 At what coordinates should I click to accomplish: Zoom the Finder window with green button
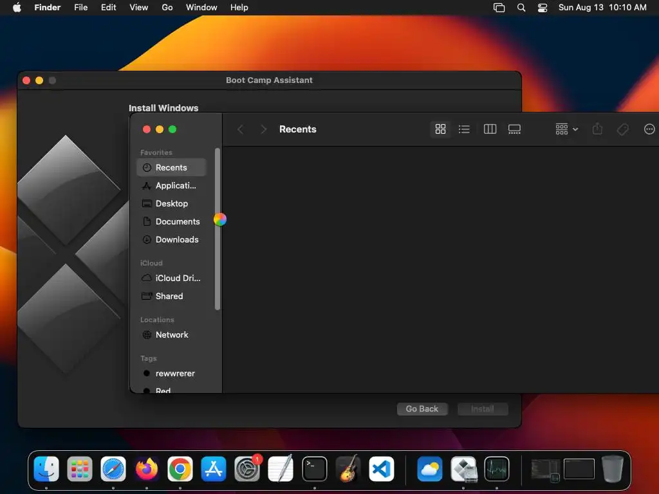pyautogui.click(x=172, y=129)
